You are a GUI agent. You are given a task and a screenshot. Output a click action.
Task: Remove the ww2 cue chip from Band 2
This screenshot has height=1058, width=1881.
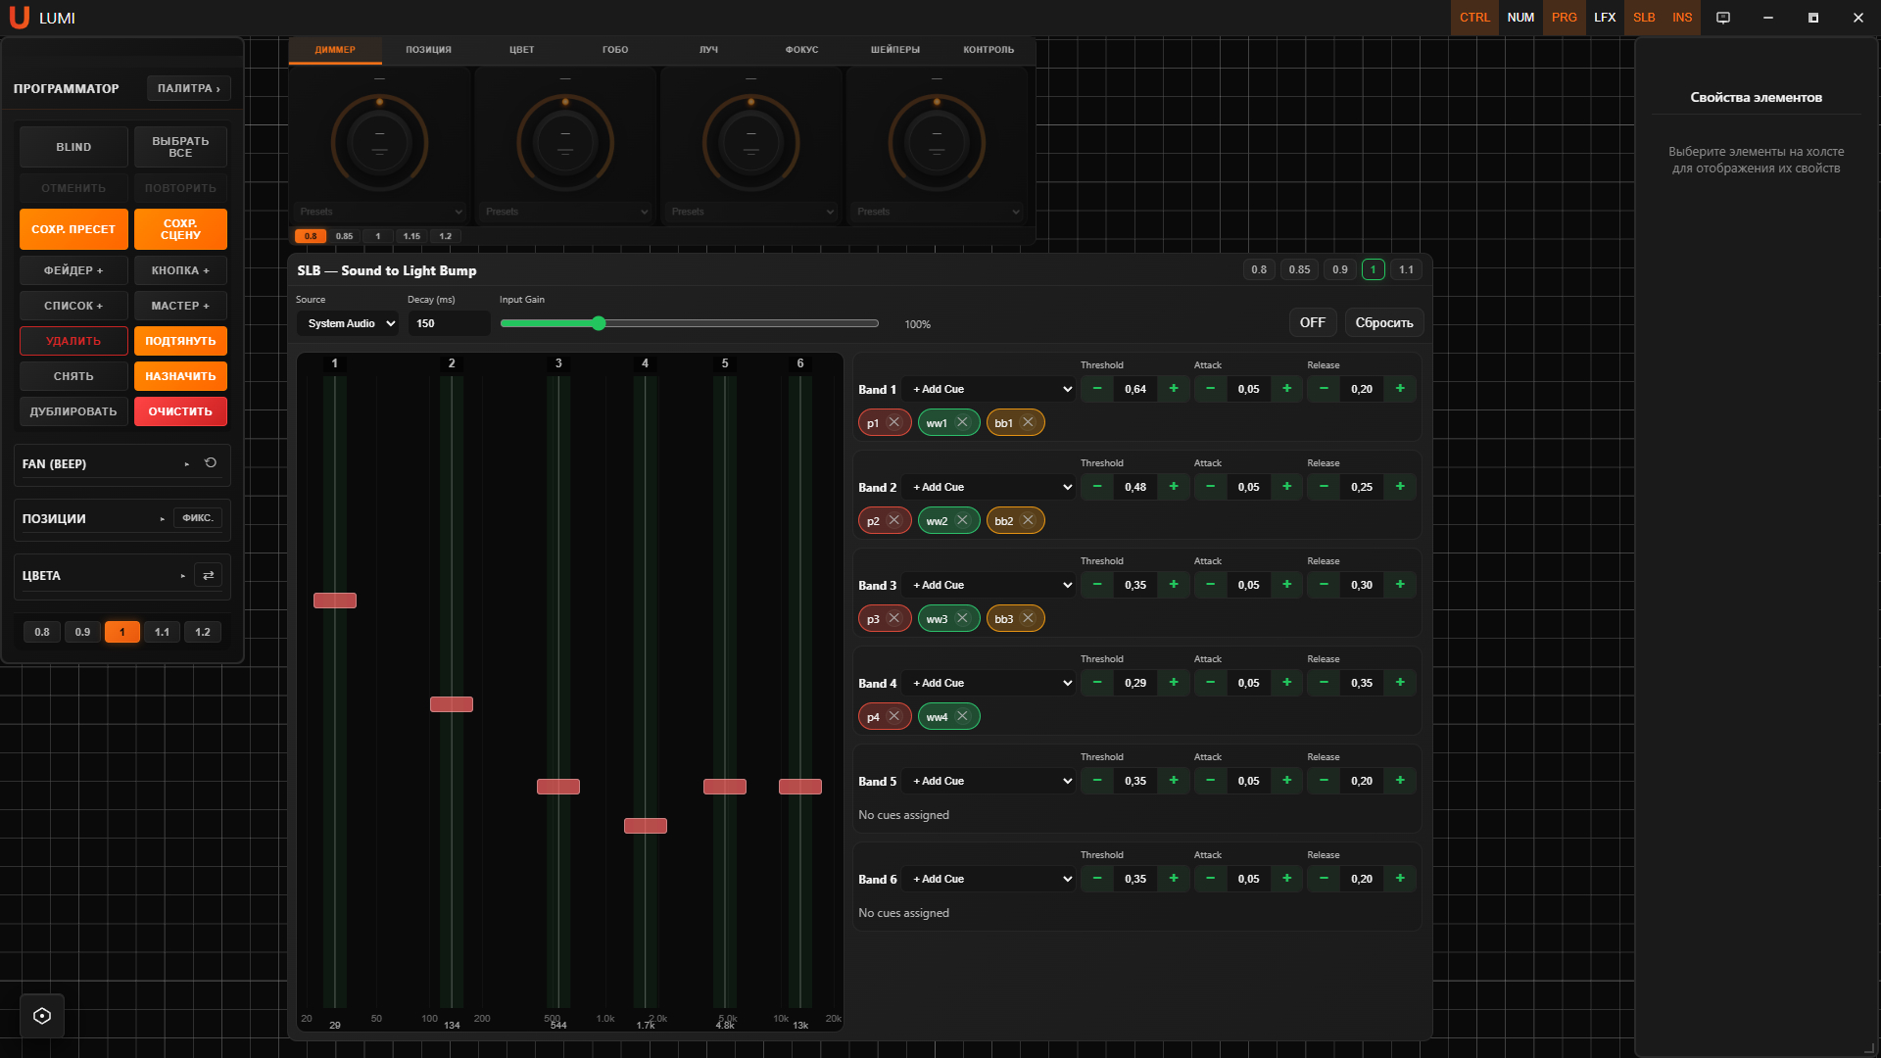tap(962, 520)
